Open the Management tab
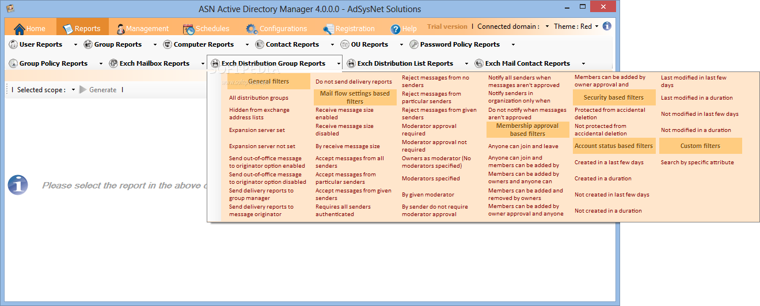This screenshot has height=306, width=760. tap(143, 29)
